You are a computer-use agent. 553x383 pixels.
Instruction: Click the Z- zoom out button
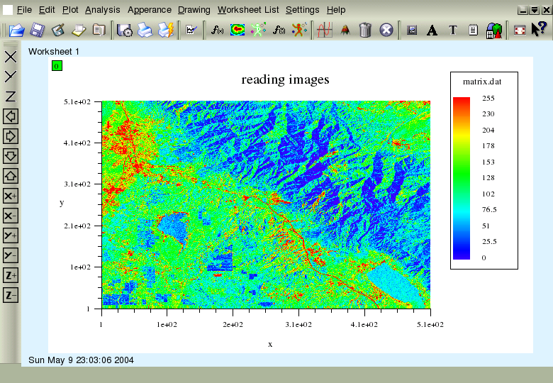tap(11, 295)
